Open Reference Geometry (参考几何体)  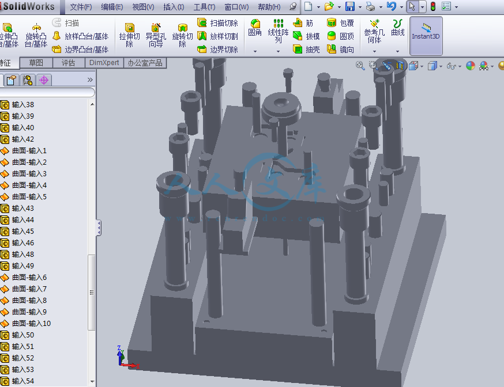tap(374, 31)
